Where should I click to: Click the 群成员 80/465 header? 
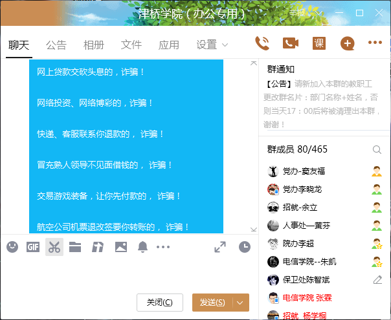click(x=297, y=149)
